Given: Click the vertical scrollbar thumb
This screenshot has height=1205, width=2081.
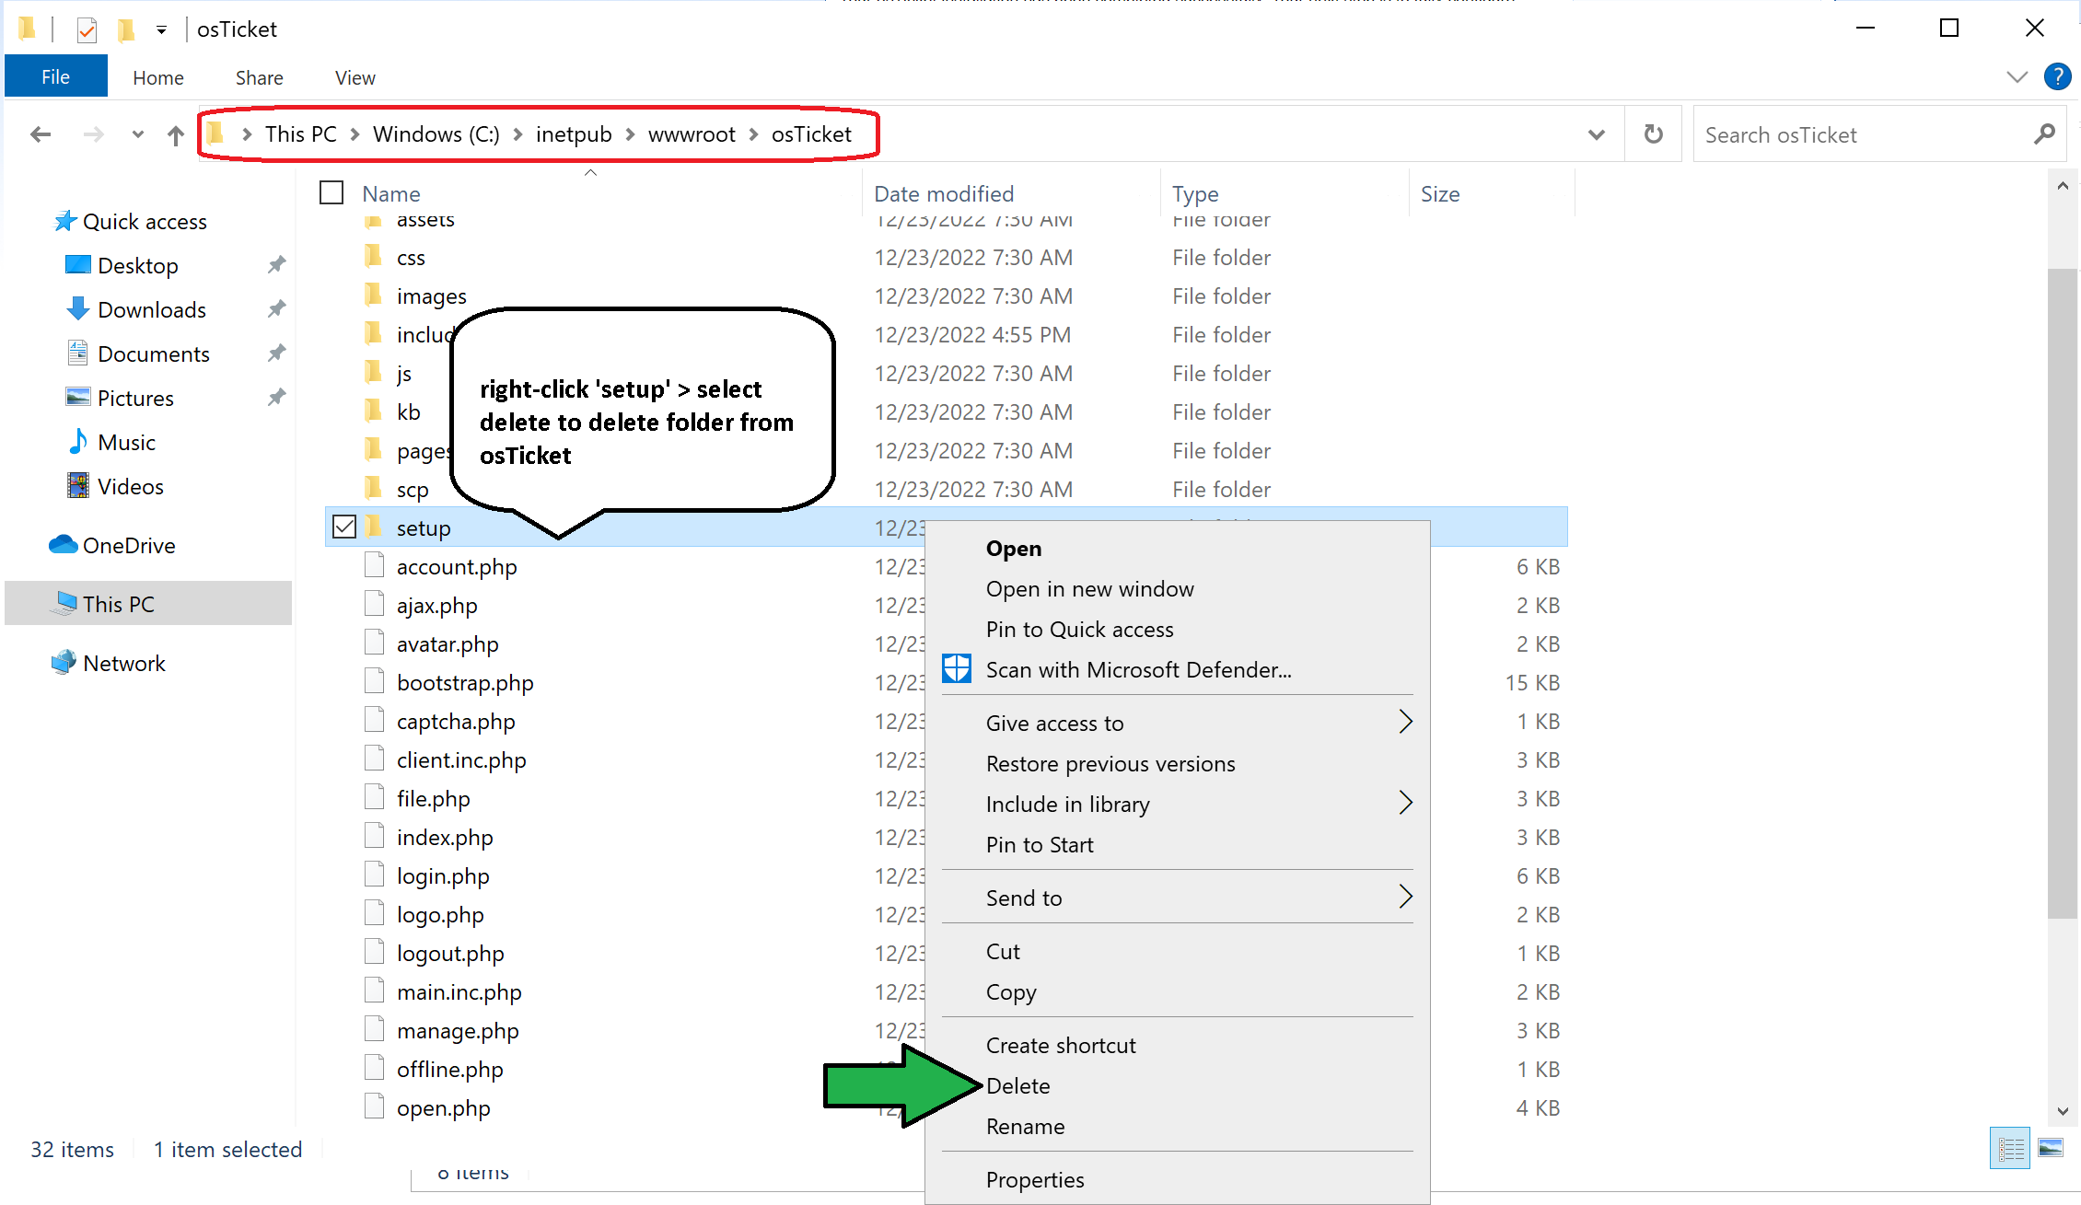Looking at the screenshot, I should point(2063,592).
